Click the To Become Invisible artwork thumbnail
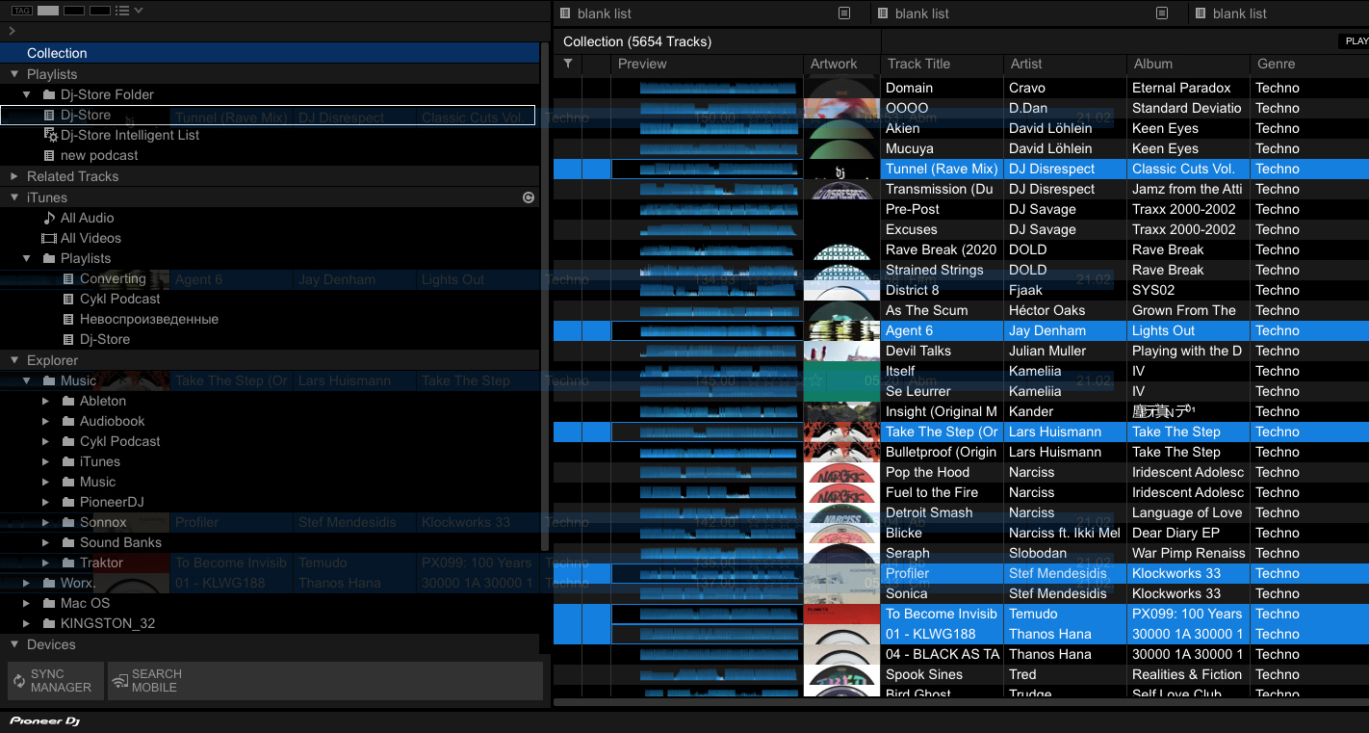This screenshot has height=733, width=1369. 842,614
